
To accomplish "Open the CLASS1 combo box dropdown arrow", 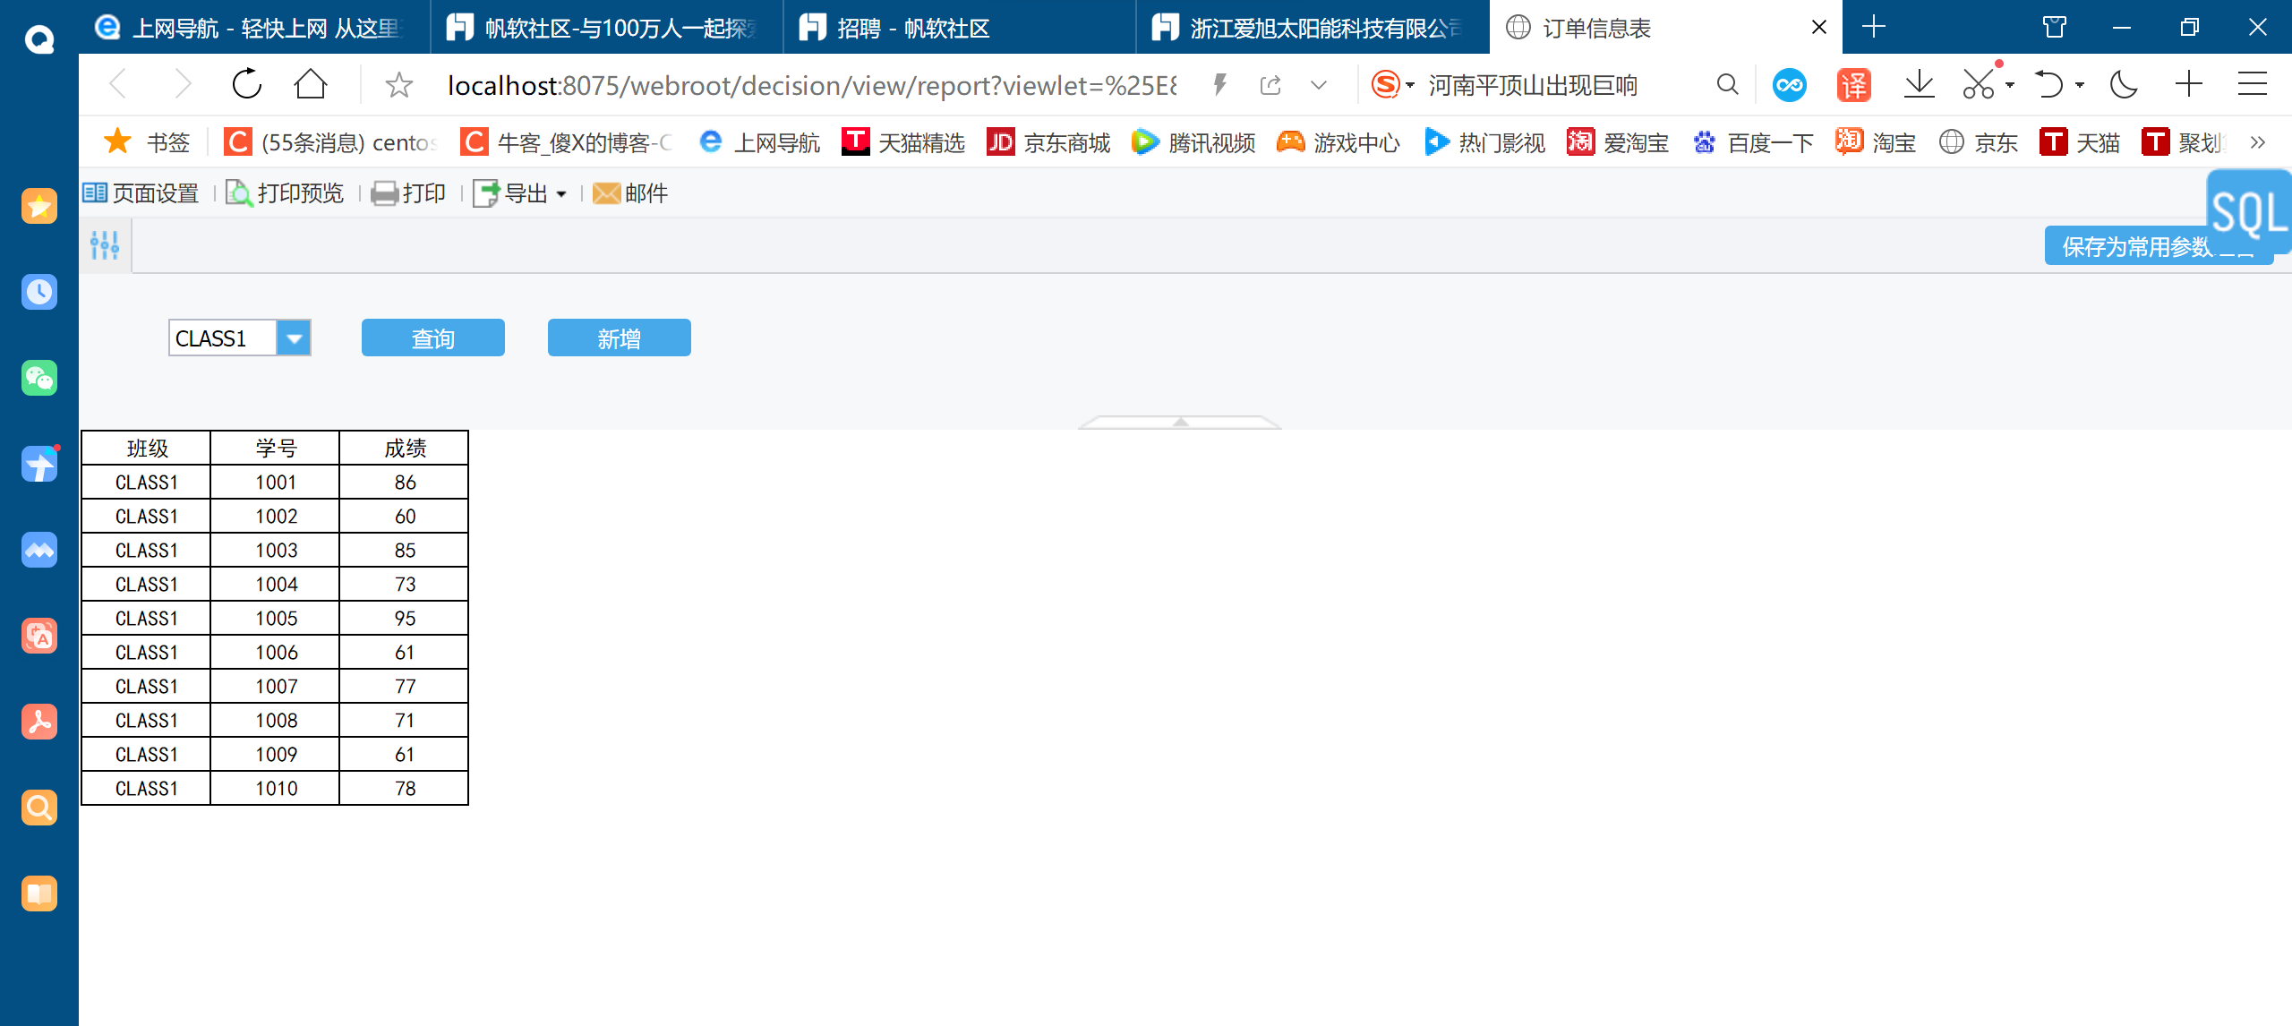I will 294,338.
